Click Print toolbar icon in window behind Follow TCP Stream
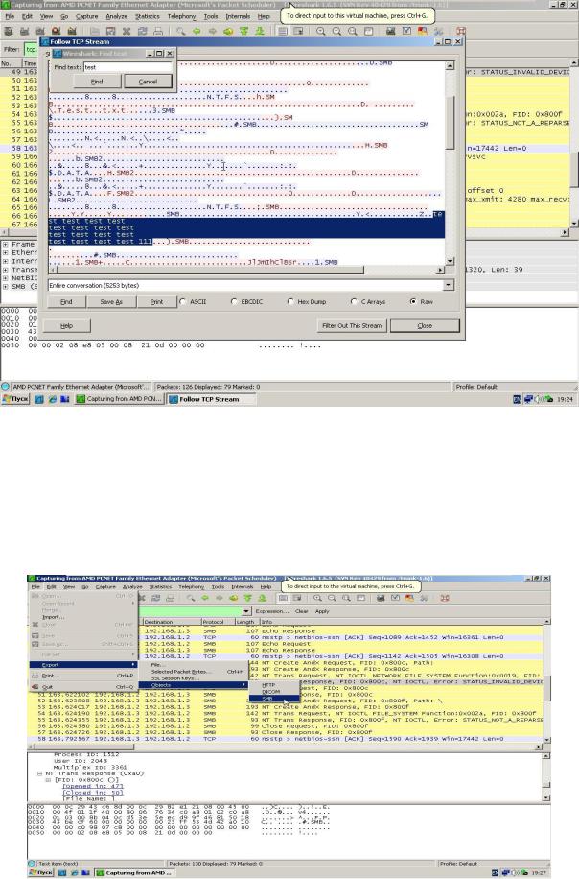579x879 pixels. pos(158,31)
